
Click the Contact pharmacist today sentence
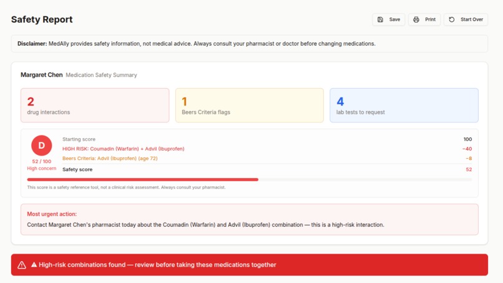coord(205,225)
